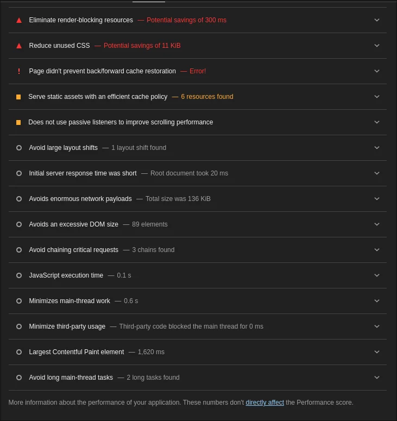Open Initial server response time was short audit
The height and width of the screenshot is (421, 397).
[198, 173]
